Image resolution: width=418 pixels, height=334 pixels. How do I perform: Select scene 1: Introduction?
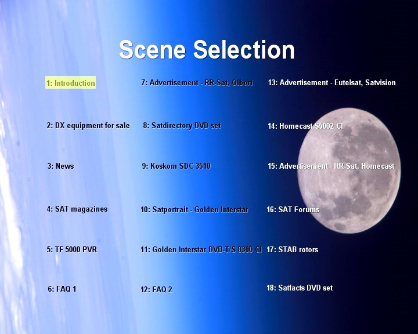70,83
